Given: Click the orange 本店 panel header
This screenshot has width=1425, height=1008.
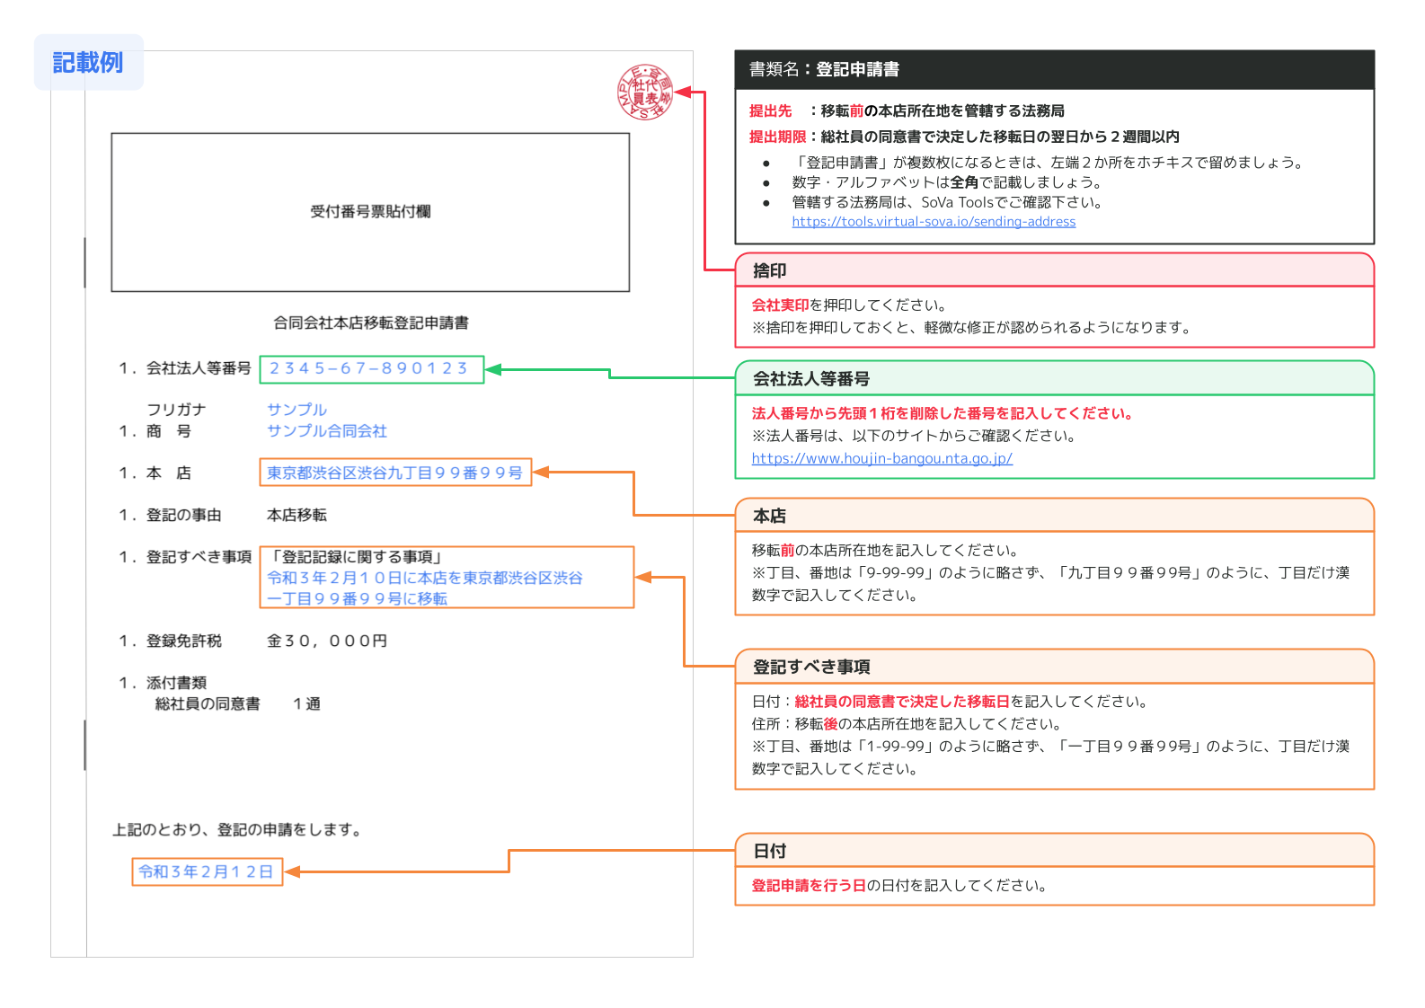Looking at the screenshot, I should [1054, 516].
